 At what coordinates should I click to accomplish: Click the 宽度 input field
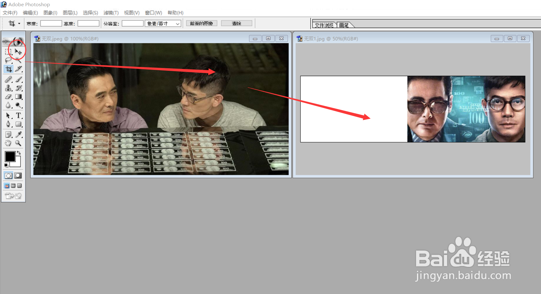click(x=51, y=24)
